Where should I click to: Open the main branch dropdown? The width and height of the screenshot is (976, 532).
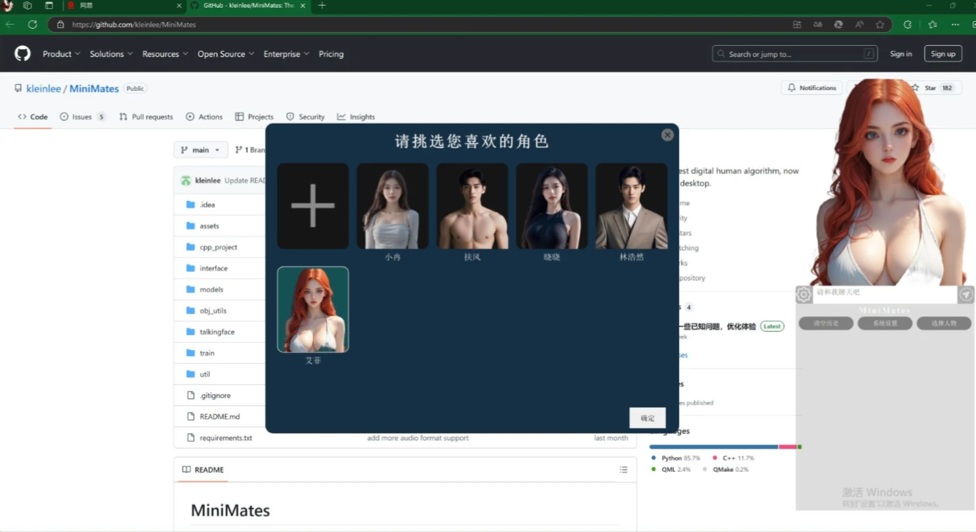pos(201,150)
